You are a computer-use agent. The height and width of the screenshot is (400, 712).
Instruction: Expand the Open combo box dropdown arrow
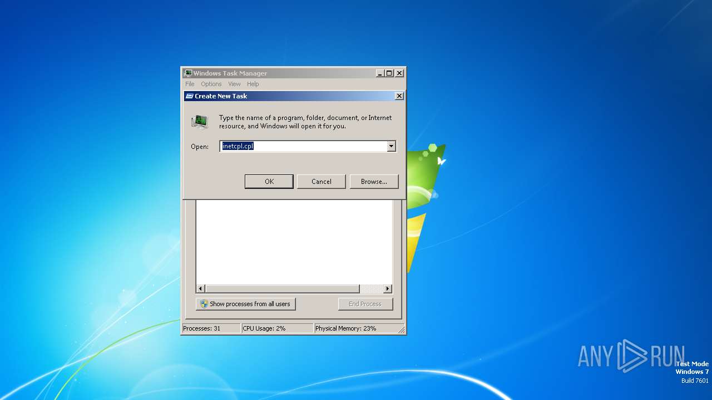point(392,146)
